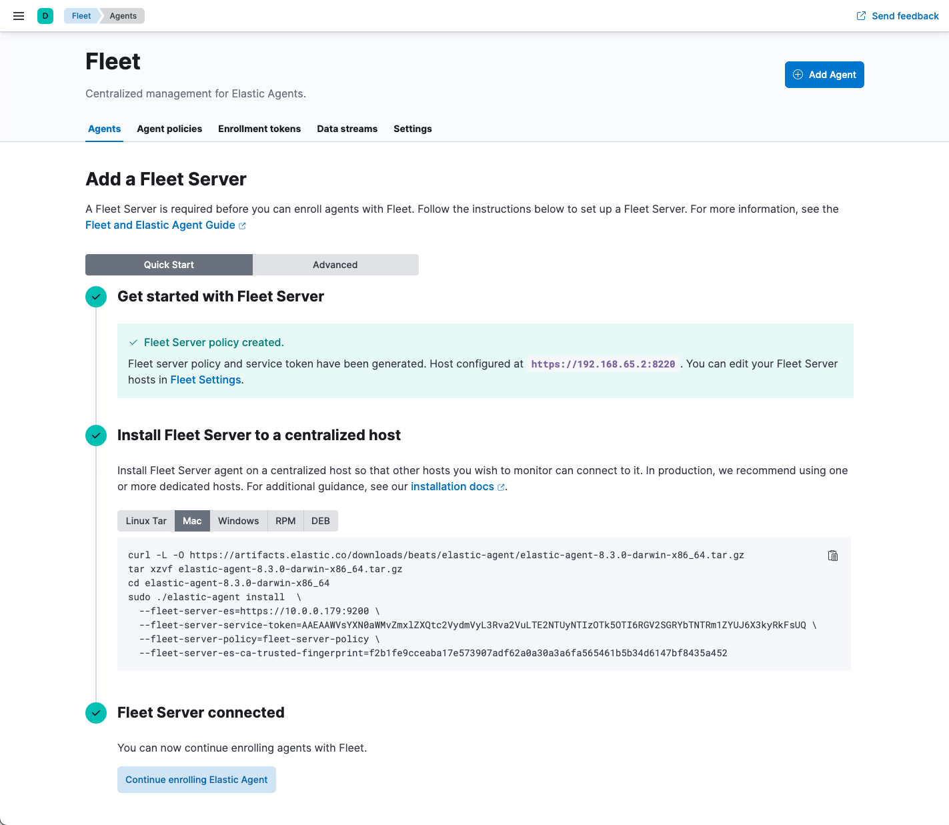949x825 pixels.
Task: Click the Fleet breadcrumb in the header
Action: point(80,15)
